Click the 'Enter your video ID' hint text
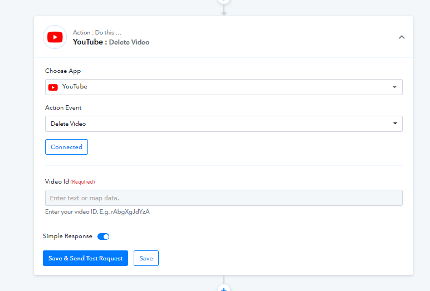The width and height of the screenshot is (430, 291). (97, 212)
